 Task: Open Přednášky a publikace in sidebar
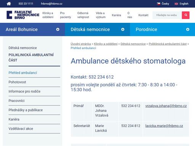point(26,110)
